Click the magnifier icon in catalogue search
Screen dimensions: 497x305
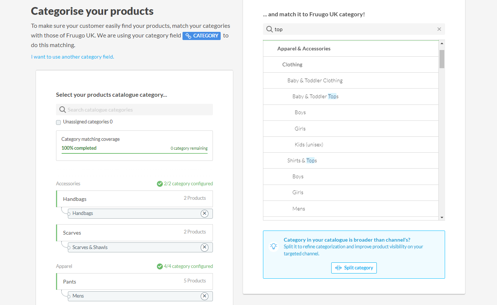(63, 110)
